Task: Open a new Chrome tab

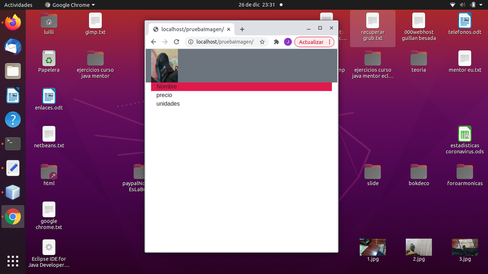Action: [242, 29]
